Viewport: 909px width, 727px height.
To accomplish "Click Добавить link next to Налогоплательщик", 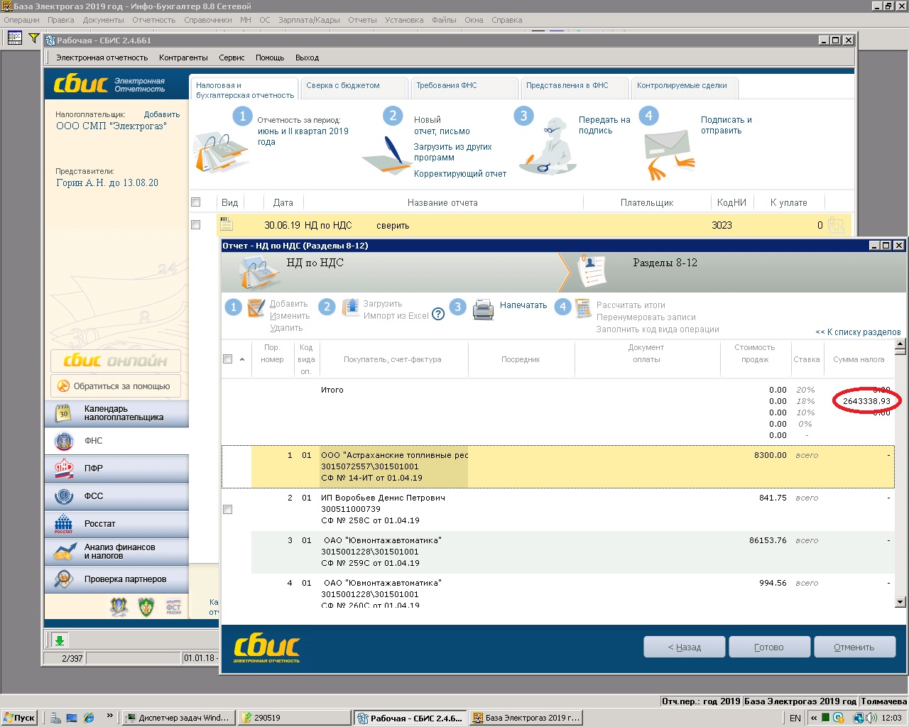I will tap(162, 114).
